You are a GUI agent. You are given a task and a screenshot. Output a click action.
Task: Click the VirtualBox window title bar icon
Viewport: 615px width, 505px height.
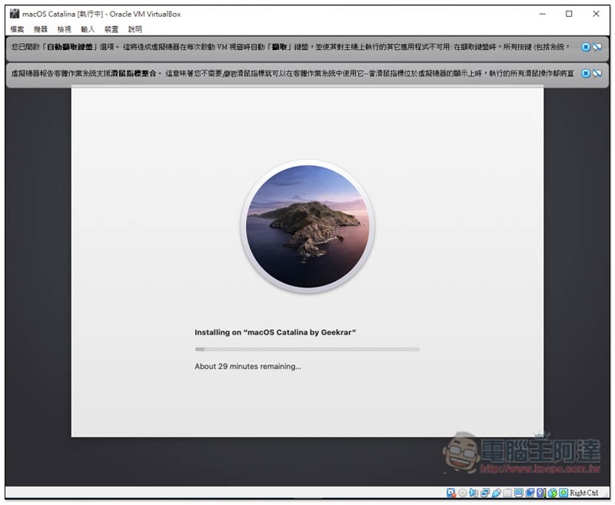(x=15, y=14)
